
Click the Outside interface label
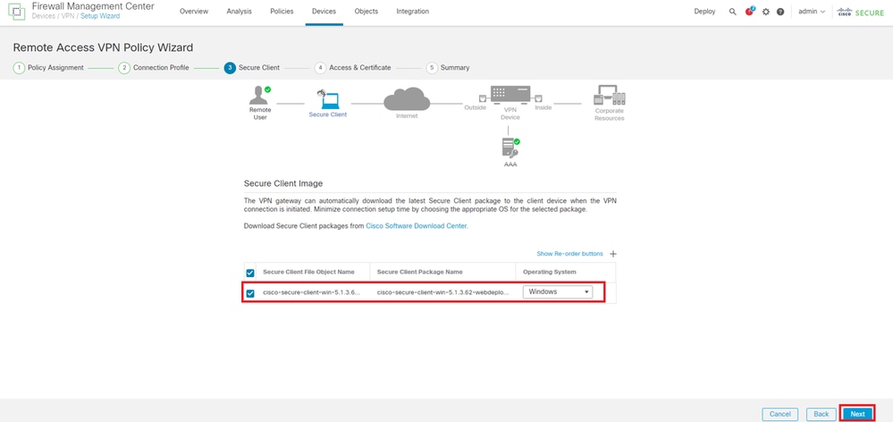475,107
